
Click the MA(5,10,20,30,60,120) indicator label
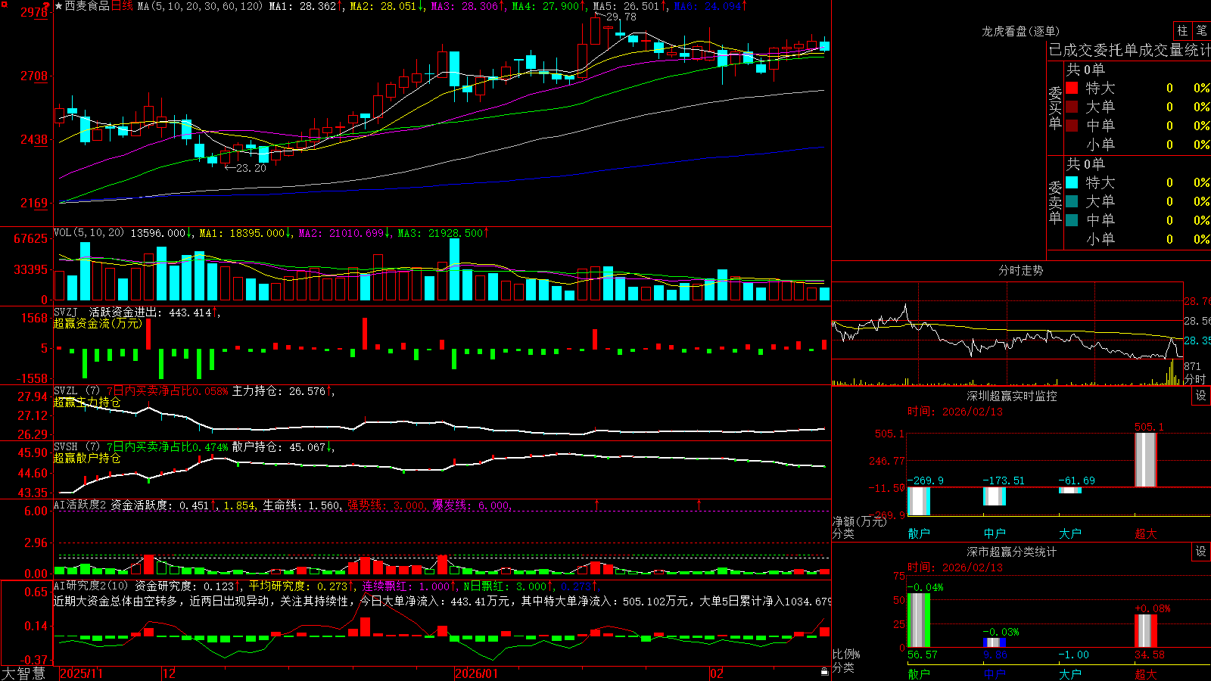200,6
